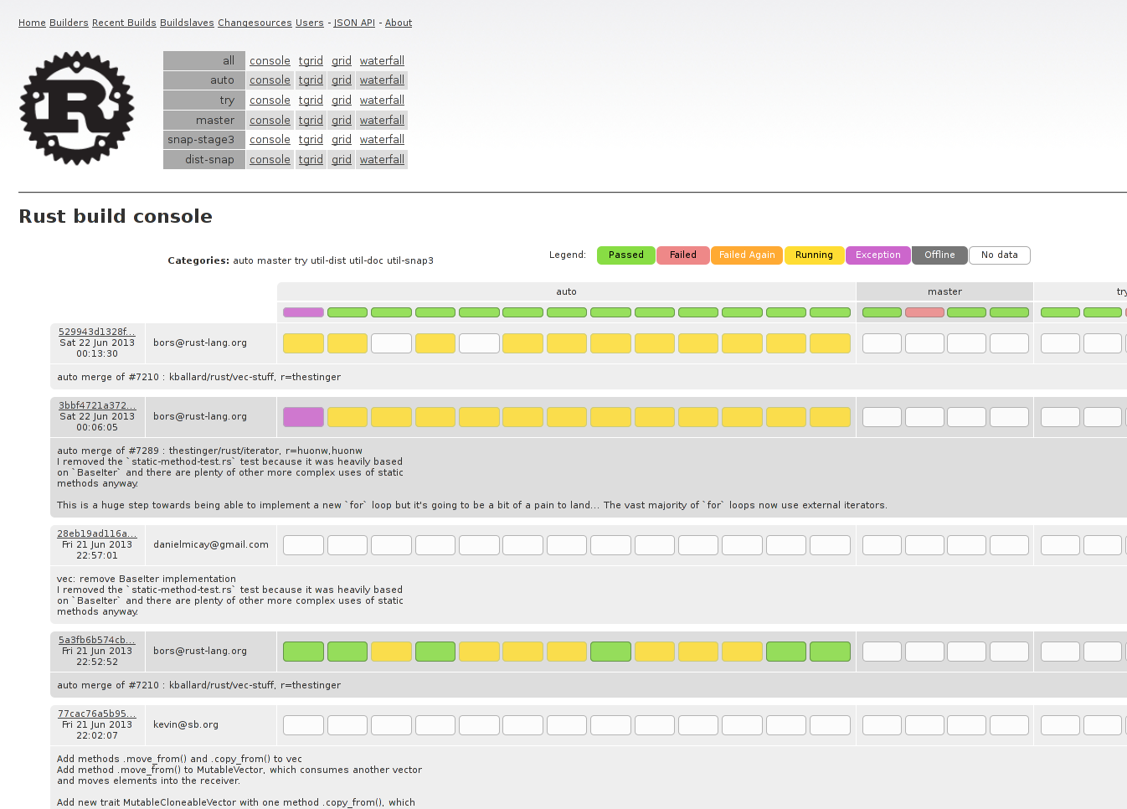Click the auto category column header
This screenshot has height=809, width=1127.
567,291
